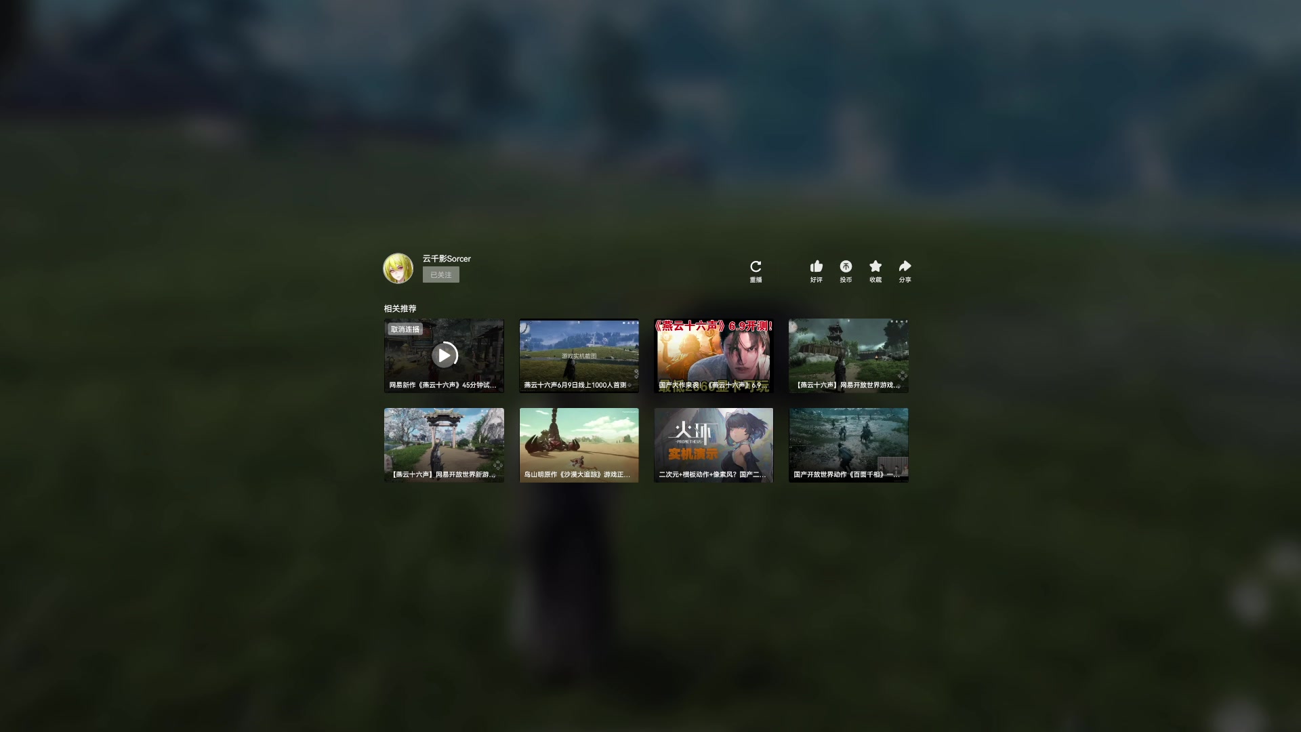Click the thumbs-up like (好评) icon
The image size is (1301, 732).
(816, 266)
